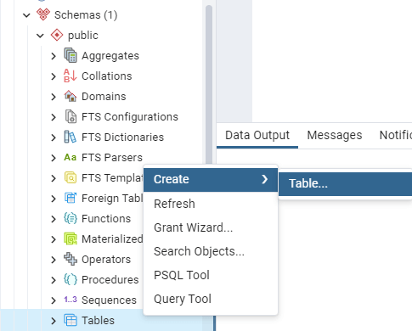412x331 pixels.
Task: Select the Schemas (1) label
Action: click(86, 15)
